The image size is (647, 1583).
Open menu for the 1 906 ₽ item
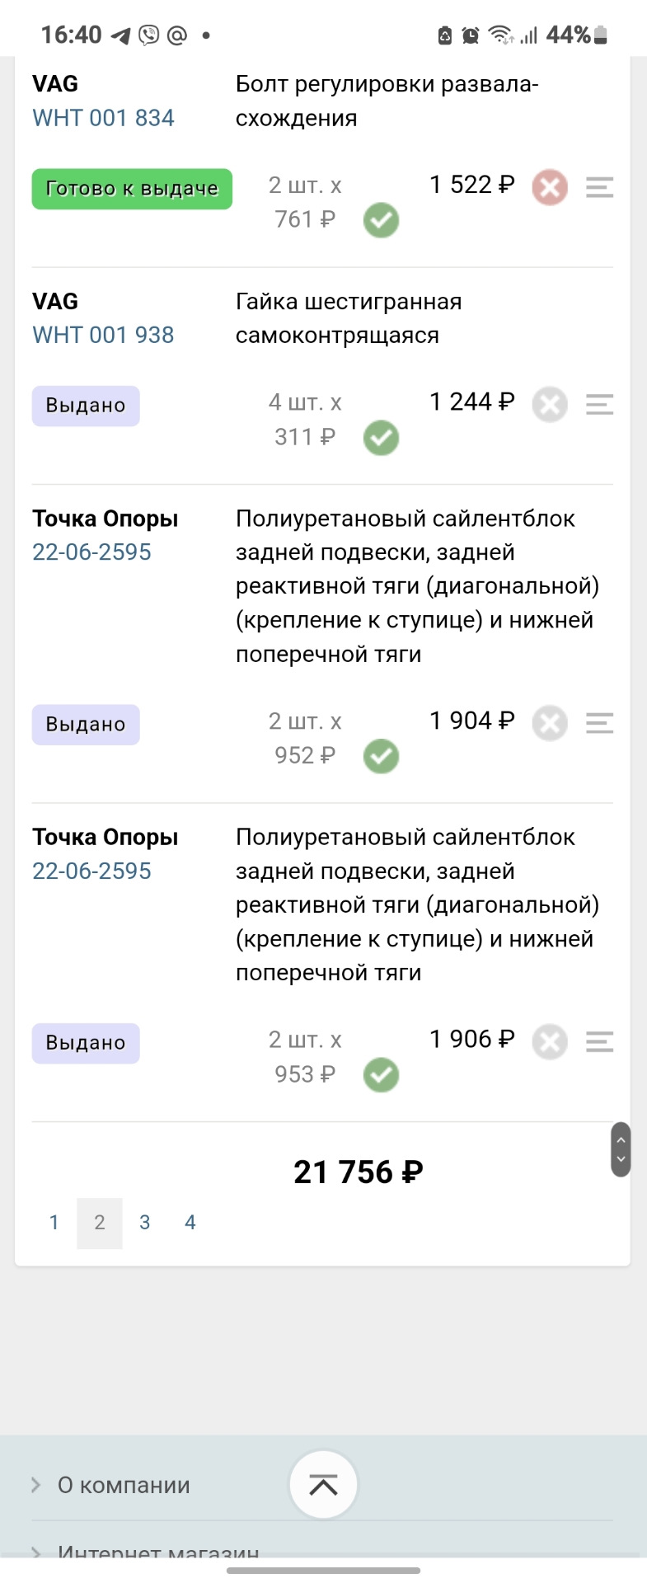pyautogui.click(x=599, y=1041)
